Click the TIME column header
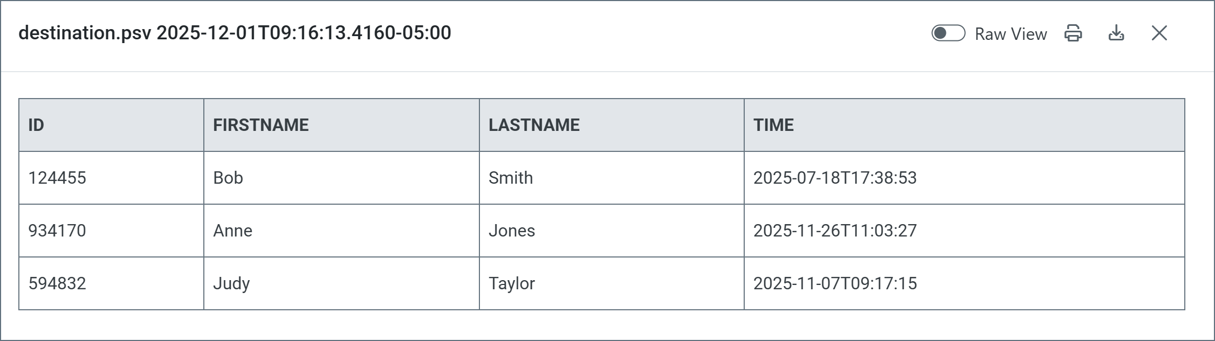The height and width of the screenshot is (341, 1215). 773,125
